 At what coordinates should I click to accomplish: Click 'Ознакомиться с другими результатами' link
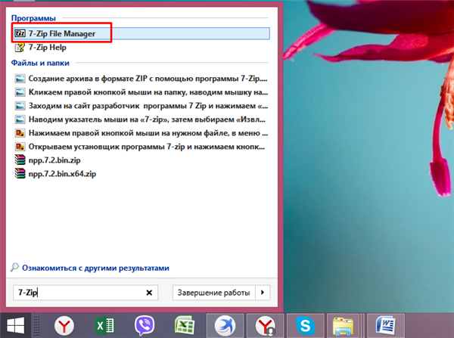coord(95,268)
